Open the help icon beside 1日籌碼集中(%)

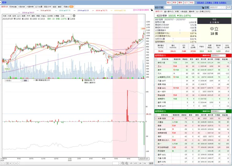180,33
